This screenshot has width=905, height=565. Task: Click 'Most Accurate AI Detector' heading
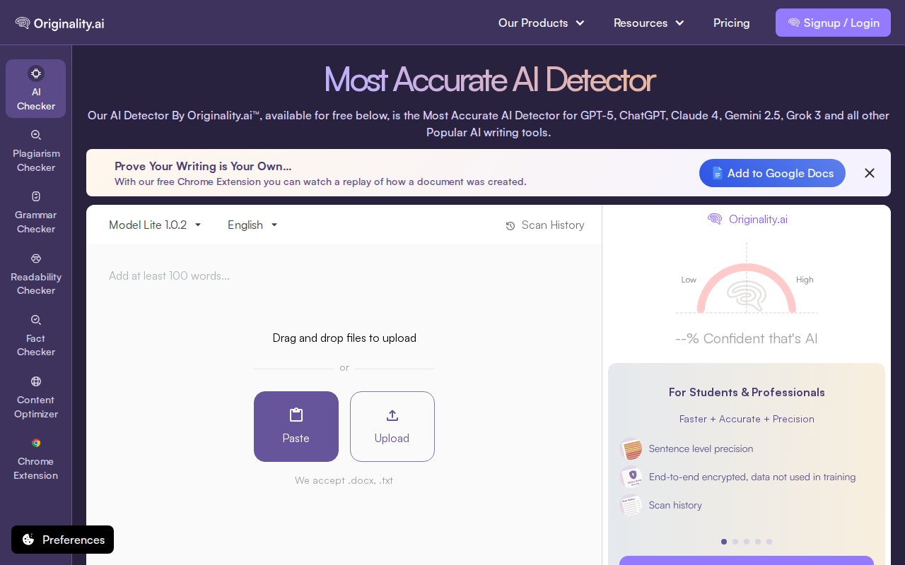tap(489, 80)
